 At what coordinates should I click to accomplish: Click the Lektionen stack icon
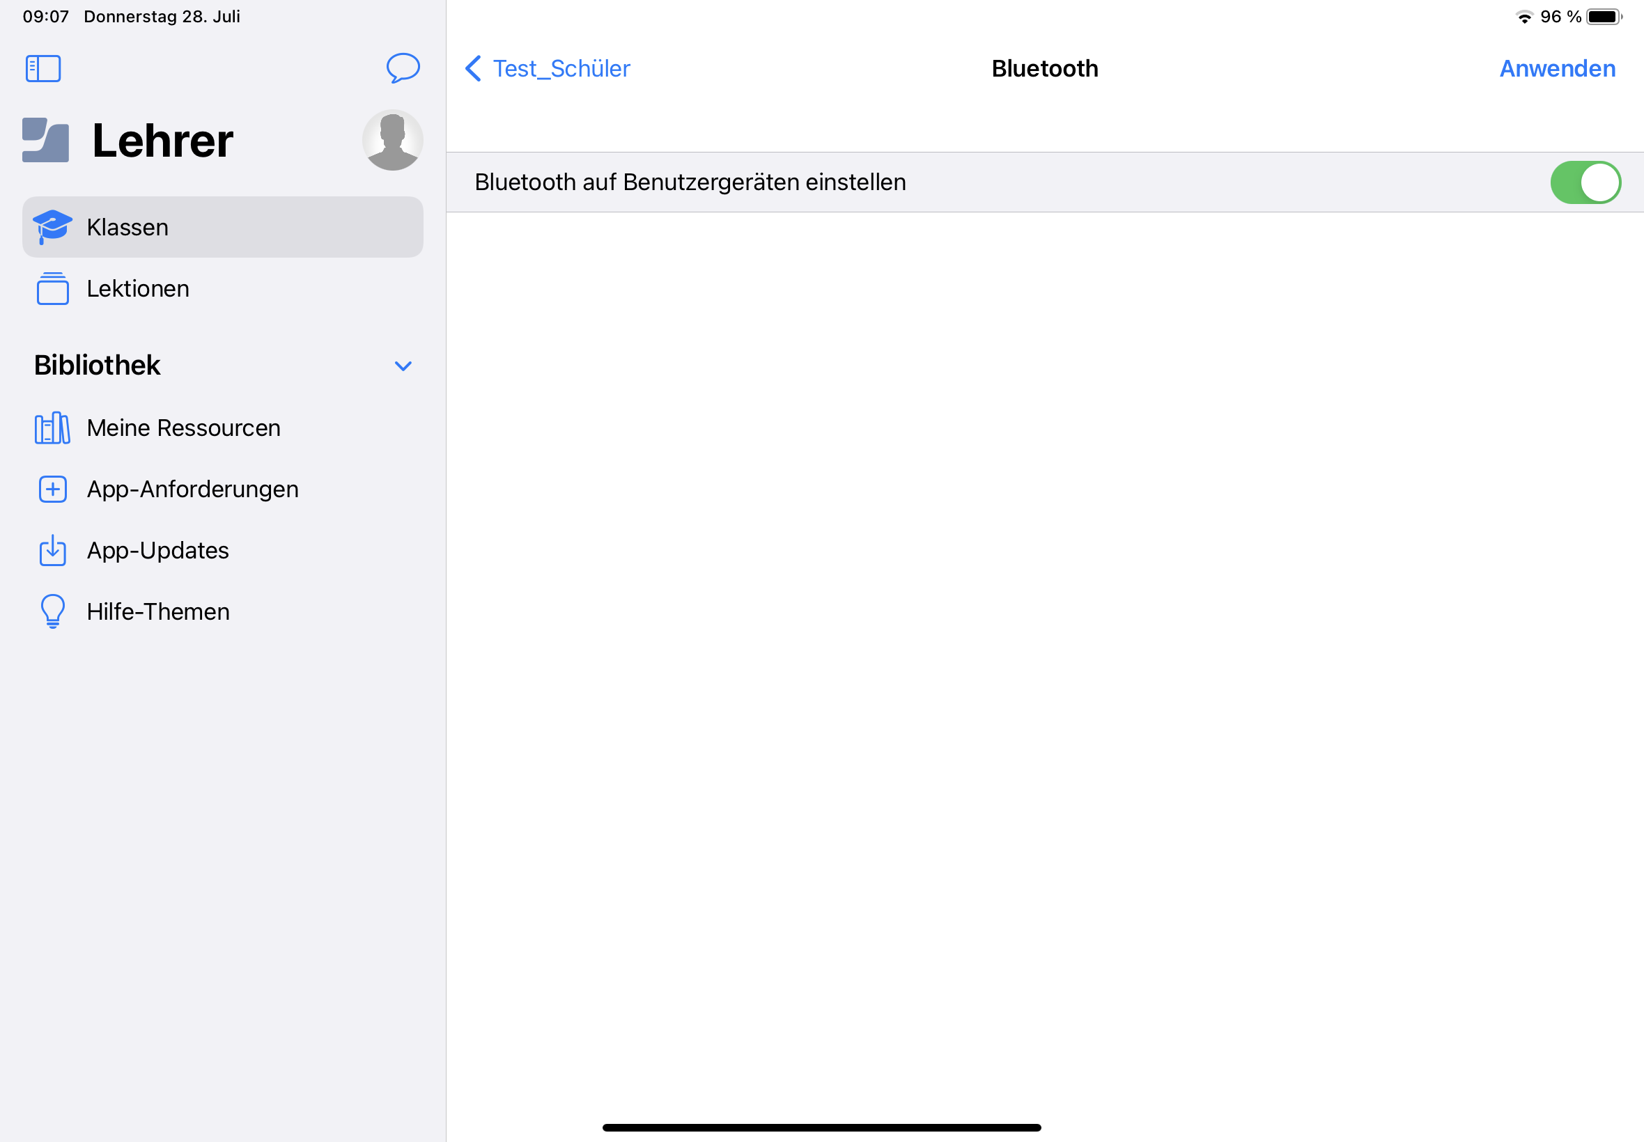tap(52, 288)
